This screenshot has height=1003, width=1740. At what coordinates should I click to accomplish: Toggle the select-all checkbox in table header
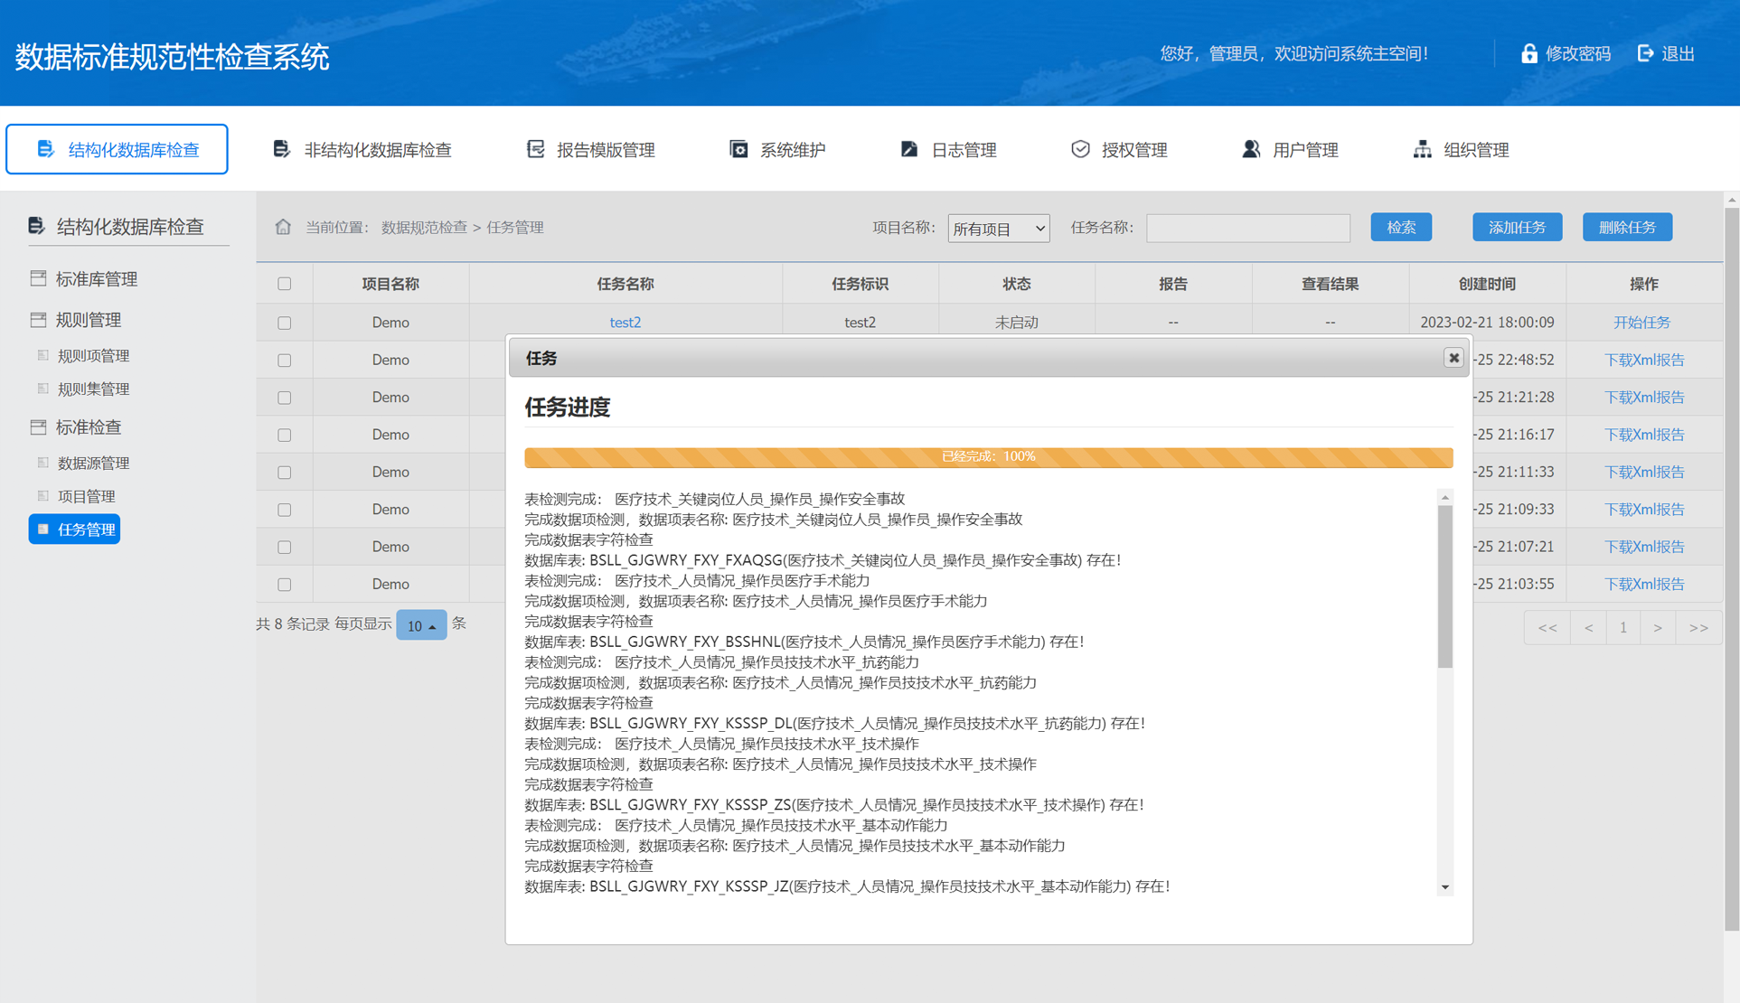285,284
